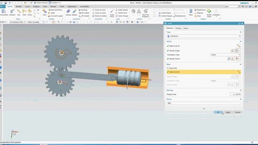
Task: Select the Damper connector tool
Action: [74, 12]
